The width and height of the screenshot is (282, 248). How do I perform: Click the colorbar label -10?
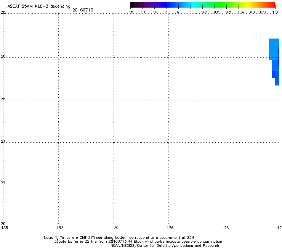154,12
